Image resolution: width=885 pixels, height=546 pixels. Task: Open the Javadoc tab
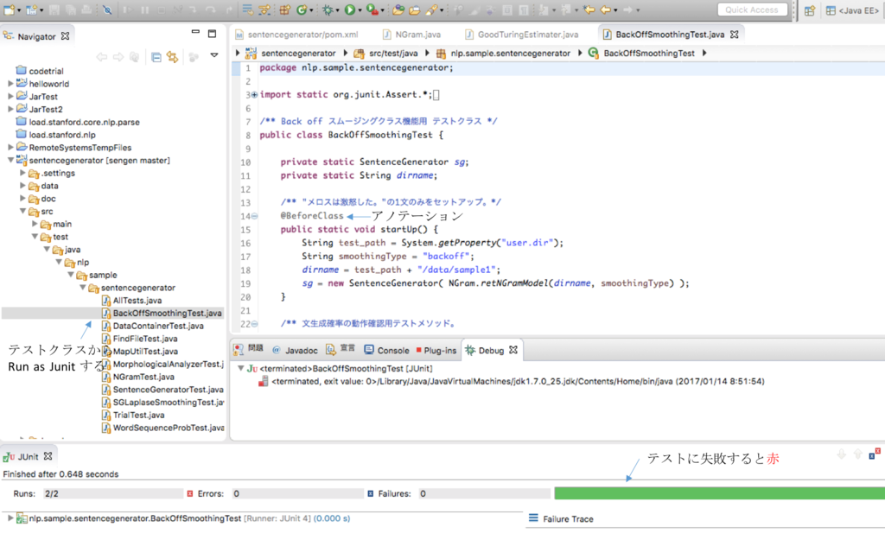click(x=296, y=350)
